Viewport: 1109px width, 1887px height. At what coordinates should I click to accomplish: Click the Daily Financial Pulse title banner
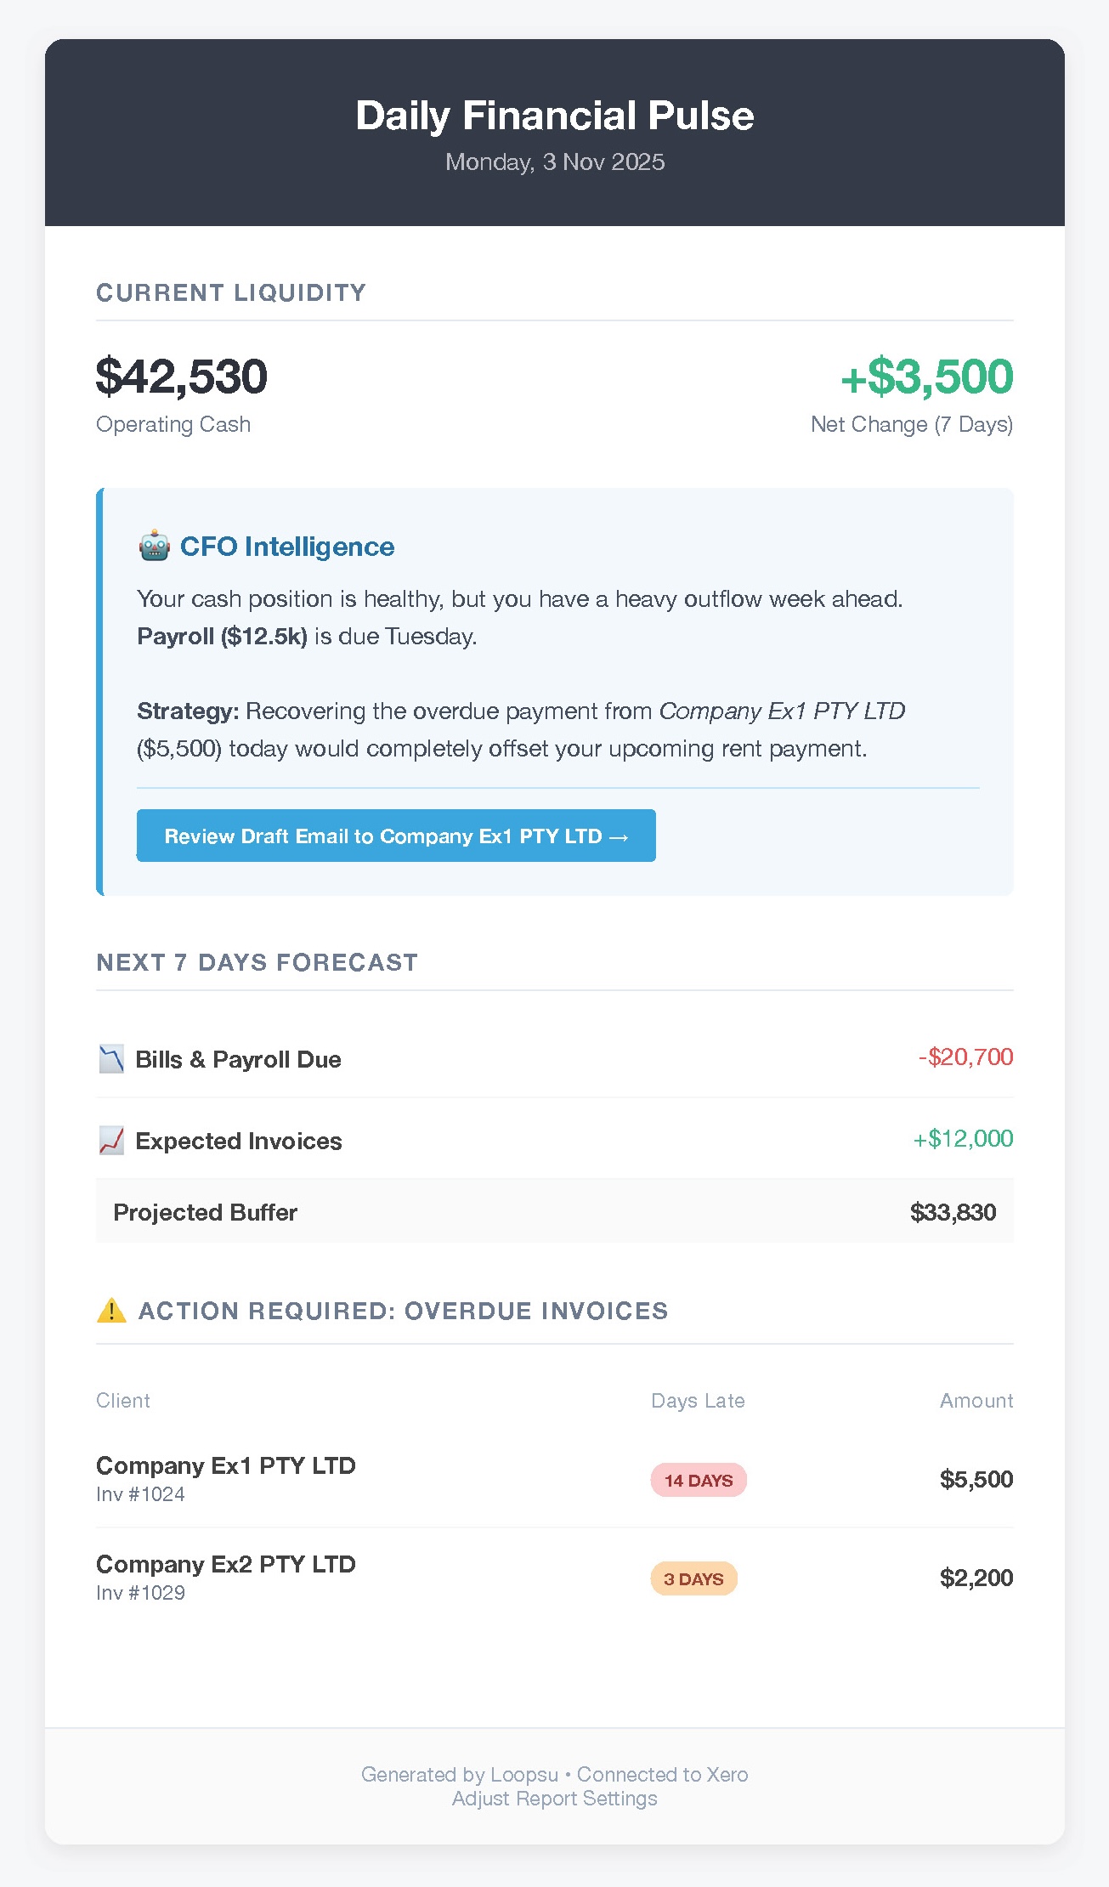(554, 116)
